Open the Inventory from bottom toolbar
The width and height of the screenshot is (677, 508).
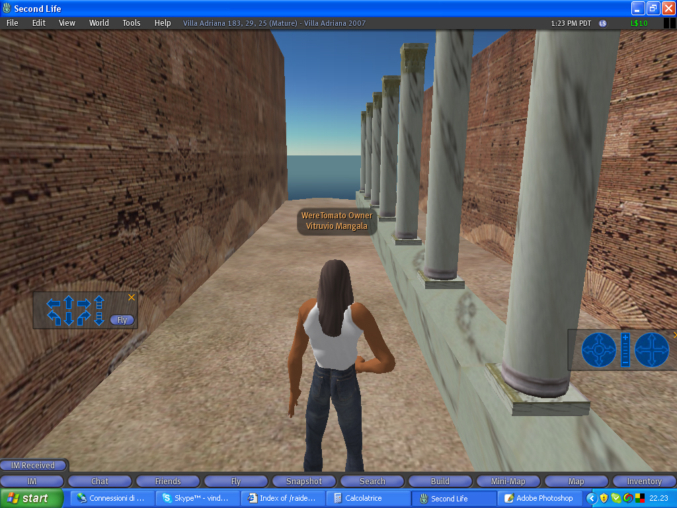point(644,482)
